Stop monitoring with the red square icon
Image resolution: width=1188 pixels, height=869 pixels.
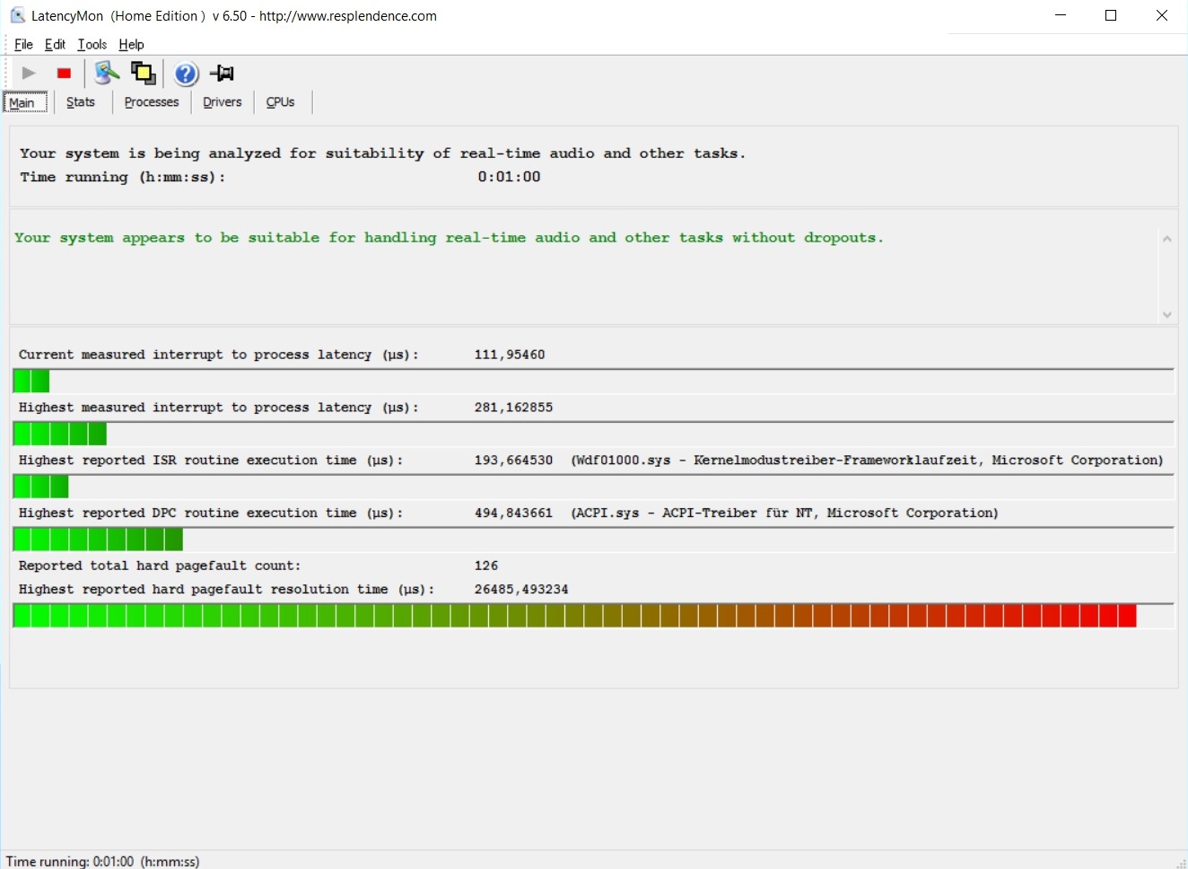tap(64, 74)
